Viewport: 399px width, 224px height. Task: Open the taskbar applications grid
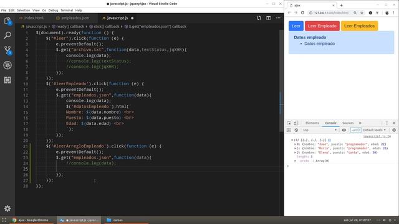[x=4, y=220]
